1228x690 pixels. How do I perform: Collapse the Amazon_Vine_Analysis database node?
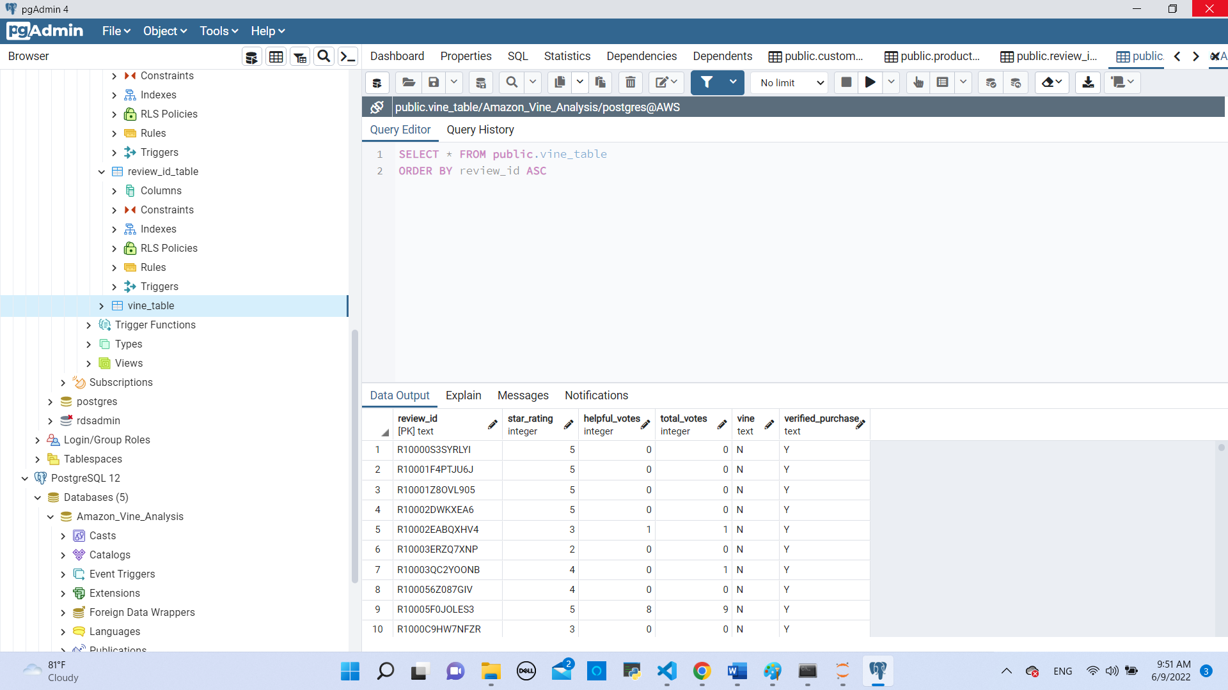pyautogui.click(x=51, y=517)
